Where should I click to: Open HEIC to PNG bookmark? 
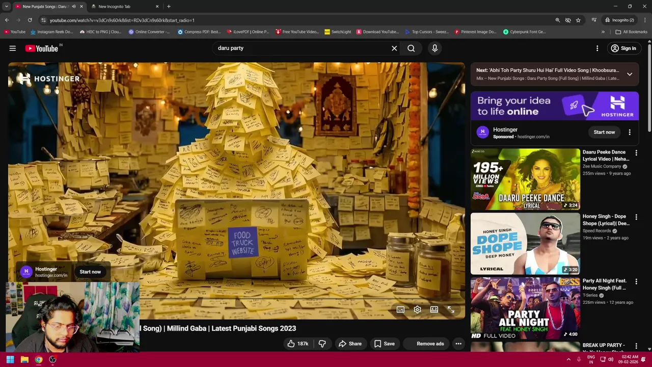coord(101,32)
